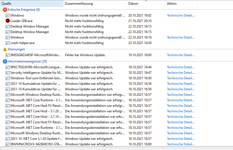Click icon beside Windows entry dated 20.10.2021

[8, 15]
